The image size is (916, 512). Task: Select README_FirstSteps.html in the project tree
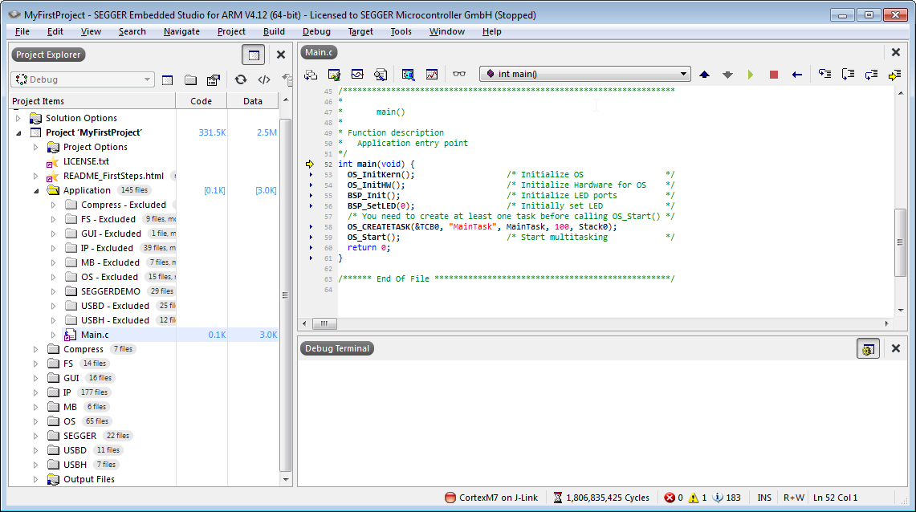[x=113, y=176]
